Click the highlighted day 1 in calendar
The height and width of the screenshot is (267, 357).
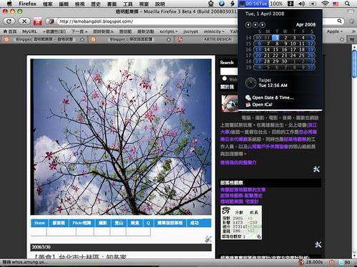[276, 38]
